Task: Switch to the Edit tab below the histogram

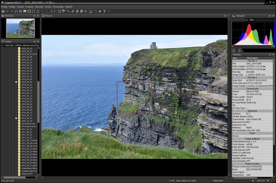Action: [234, 50]
